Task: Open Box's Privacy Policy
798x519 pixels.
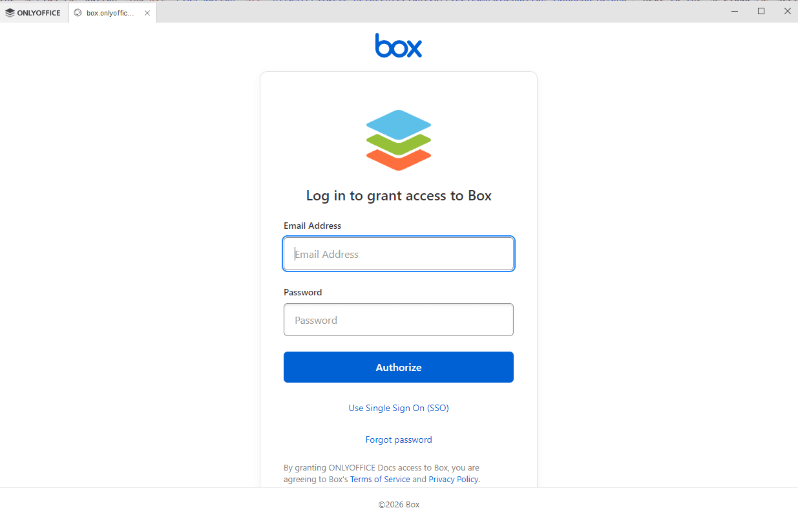Action: click(x=453, y=479)
